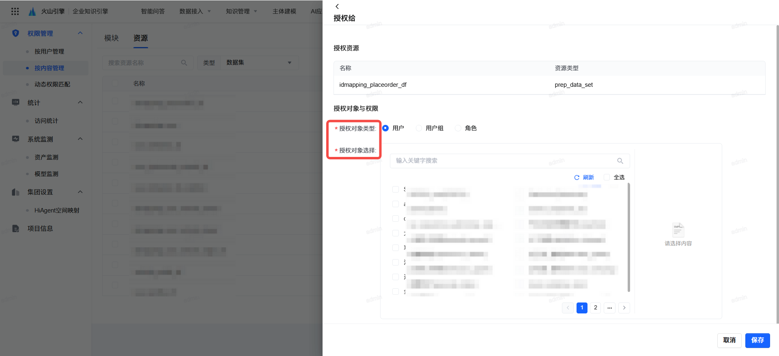Screen dimensions: 779x356
Task: Check the last visible user row checkbox
Action: coord(396,292)
